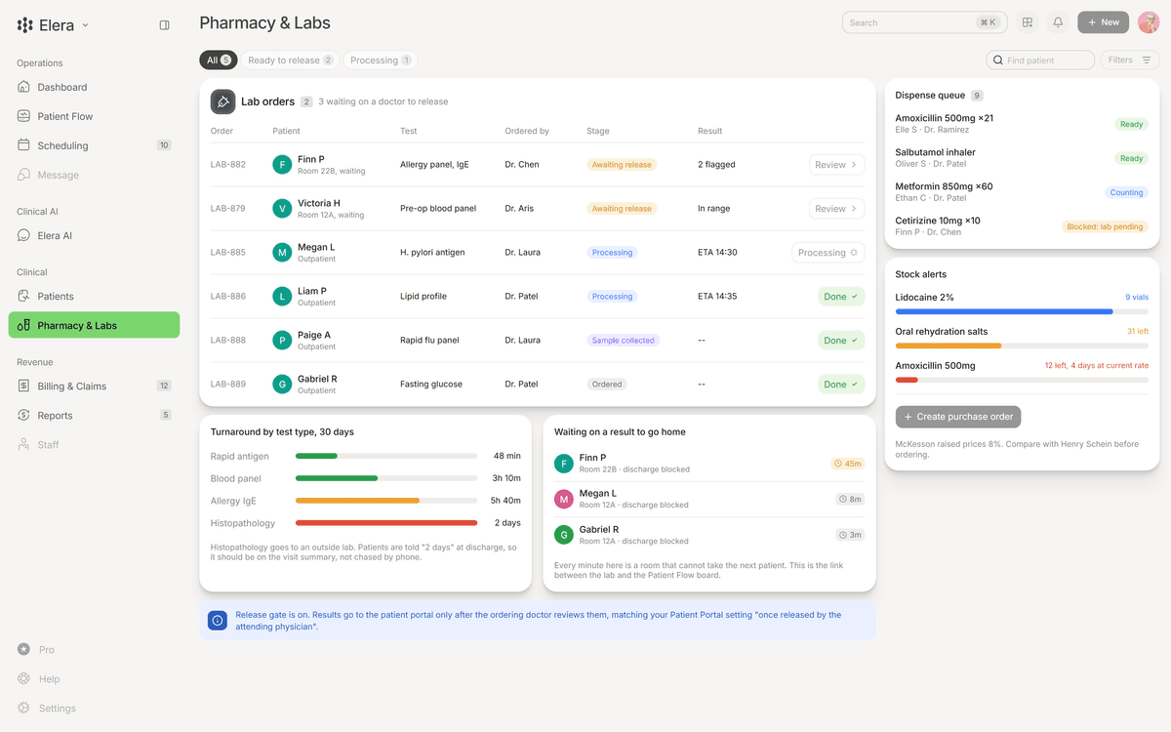The width and height of the screenshot is (1171, 732).
Task: Open notifications bell
Action: (1058, 22)
